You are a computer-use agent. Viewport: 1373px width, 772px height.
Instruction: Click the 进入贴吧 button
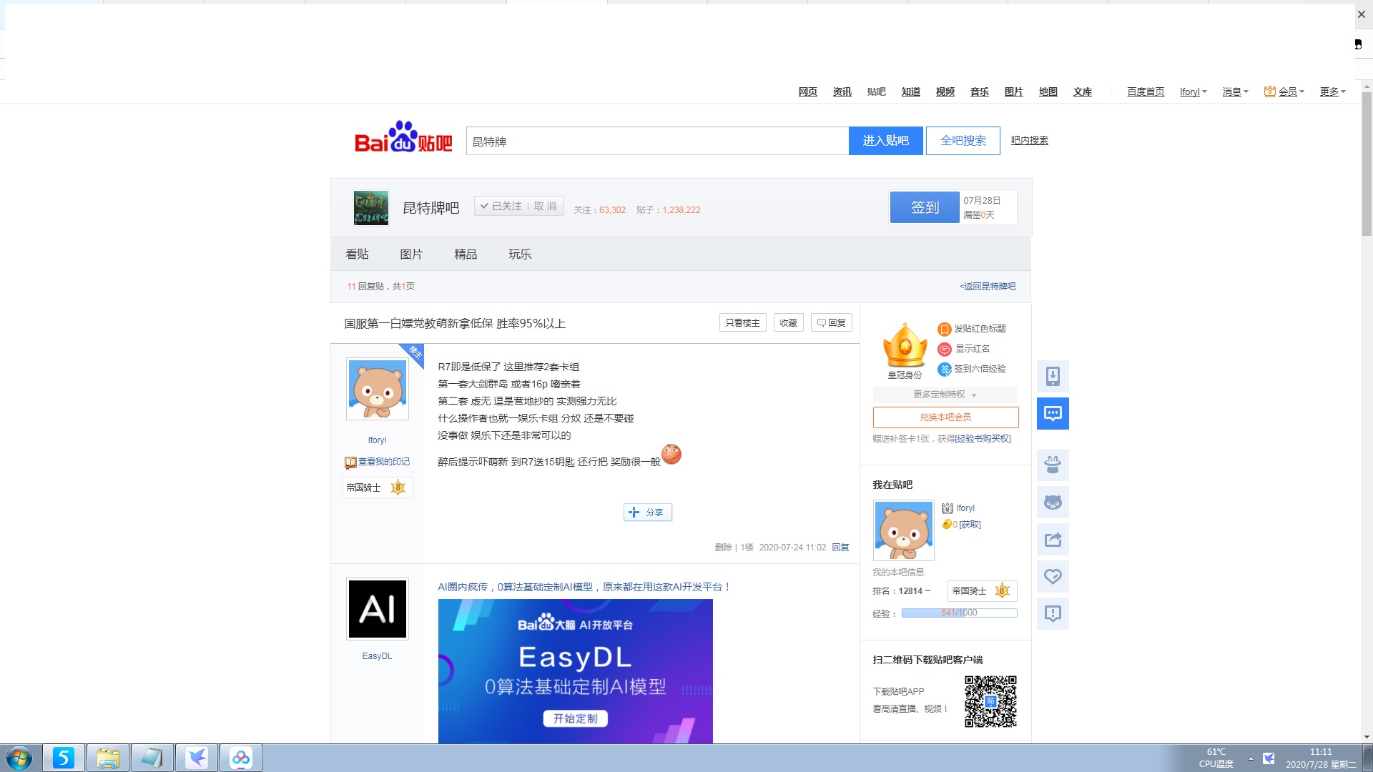point(885,141)
